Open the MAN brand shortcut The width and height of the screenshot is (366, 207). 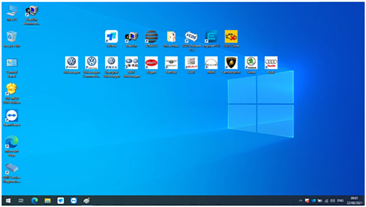point(211,65)
